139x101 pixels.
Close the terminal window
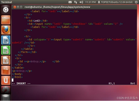15,7
